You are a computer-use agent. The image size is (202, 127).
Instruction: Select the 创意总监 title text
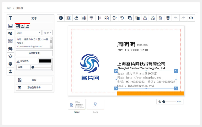coord(142,45)
